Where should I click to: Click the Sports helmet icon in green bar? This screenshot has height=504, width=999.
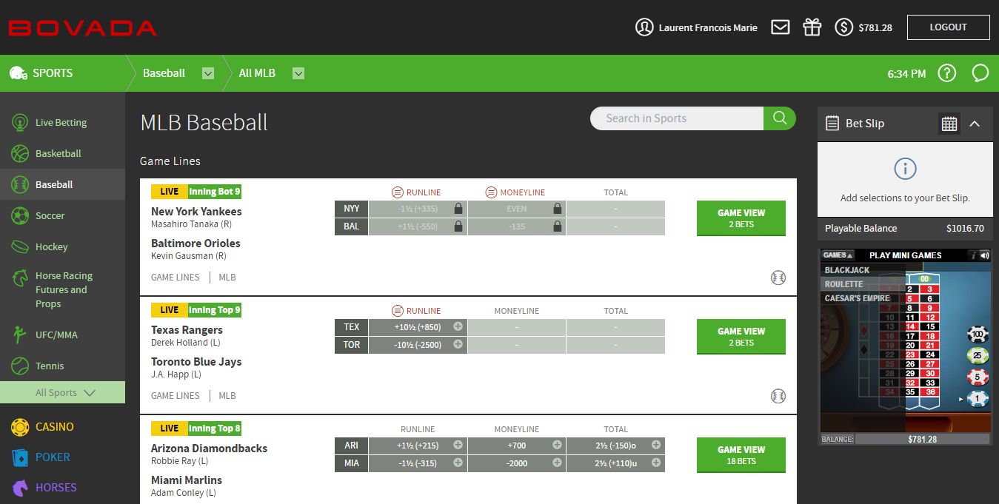[18, 73]
